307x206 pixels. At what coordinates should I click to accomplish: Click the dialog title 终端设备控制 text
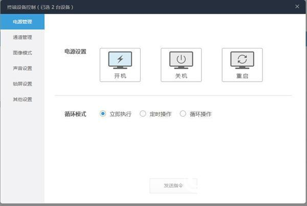pos(21,7)
